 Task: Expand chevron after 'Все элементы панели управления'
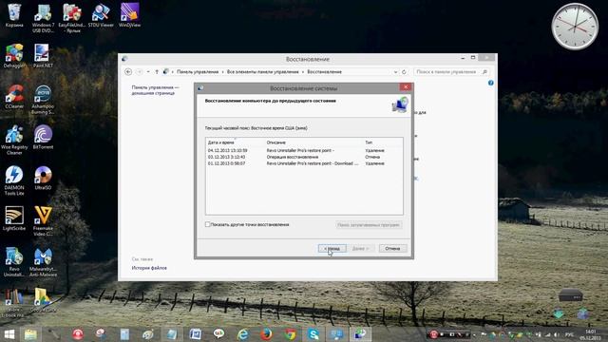click(x=303, y=72)
